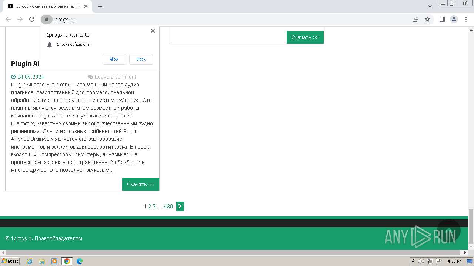The height and width of the screenshot is (266, 474).
Task: Click the network tray icon
Action: pos(430,261)
